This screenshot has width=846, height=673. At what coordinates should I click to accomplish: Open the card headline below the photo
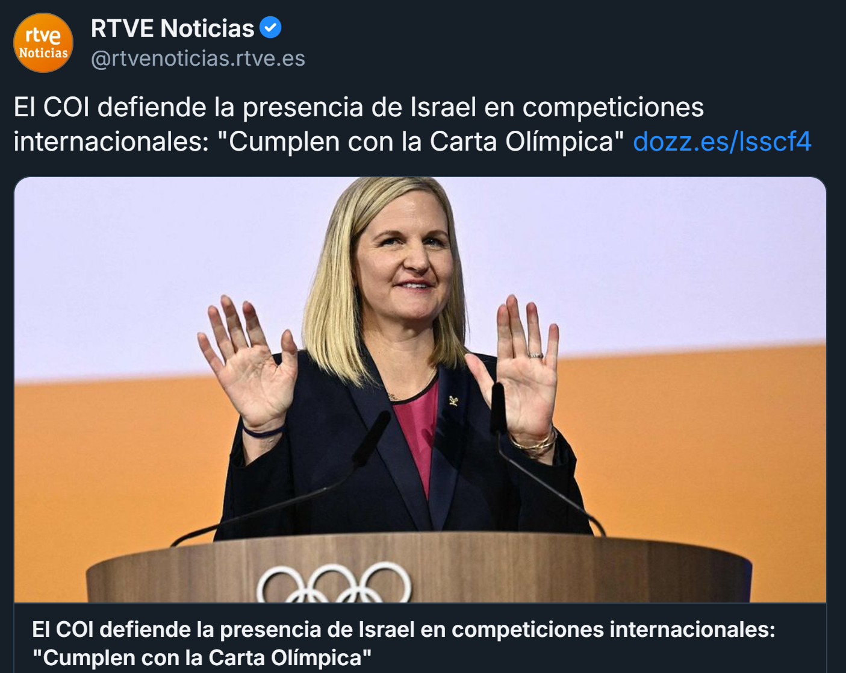coord(403,643)
